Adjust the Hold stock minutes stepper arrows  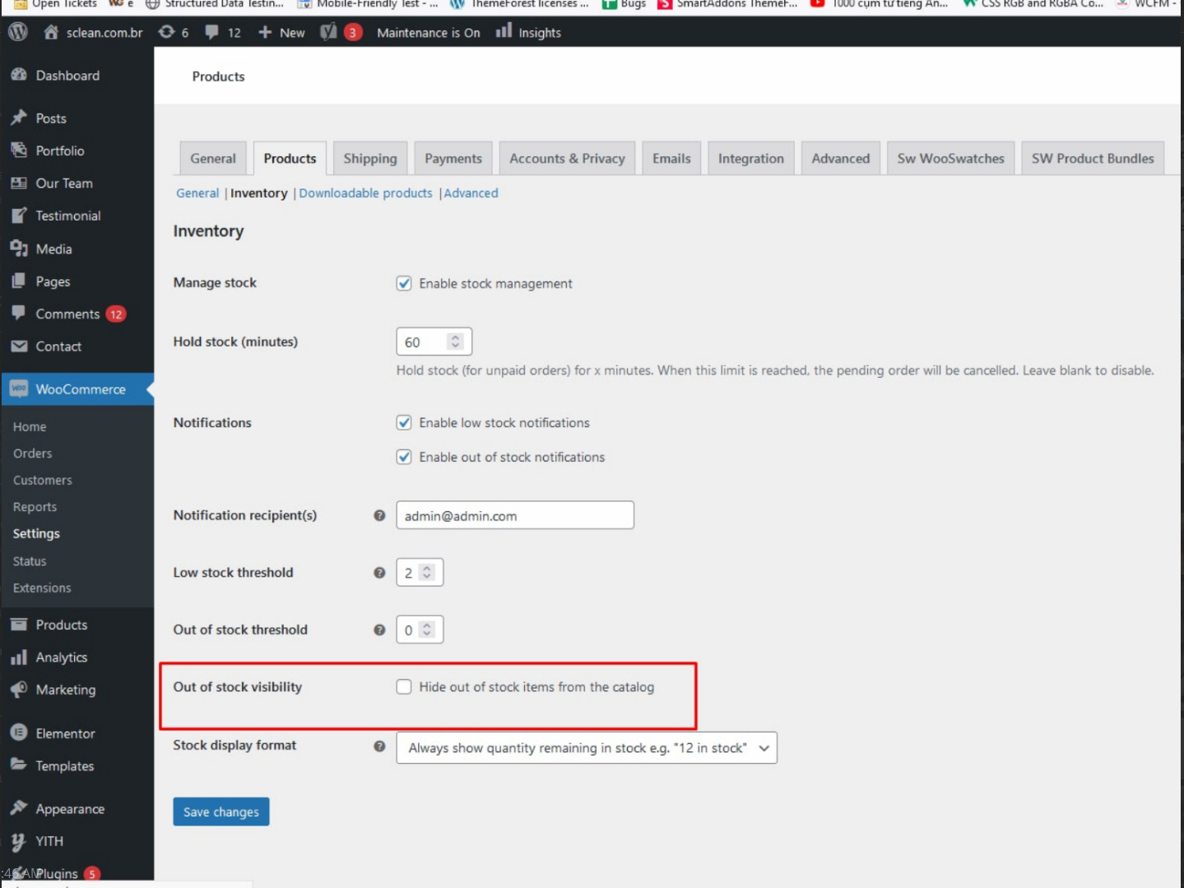coord(455,342)
